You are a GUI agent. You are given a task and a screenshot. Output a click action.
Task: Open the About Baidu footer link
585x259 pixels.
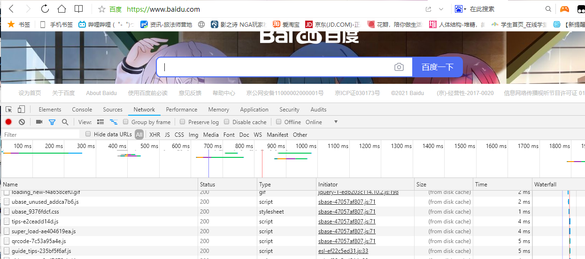coord(101,93)
